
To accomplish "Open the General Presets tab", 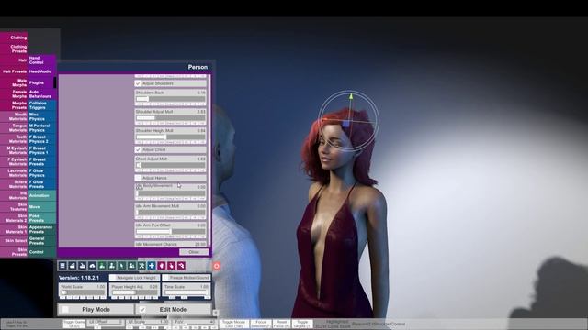I will pos(42,240).
